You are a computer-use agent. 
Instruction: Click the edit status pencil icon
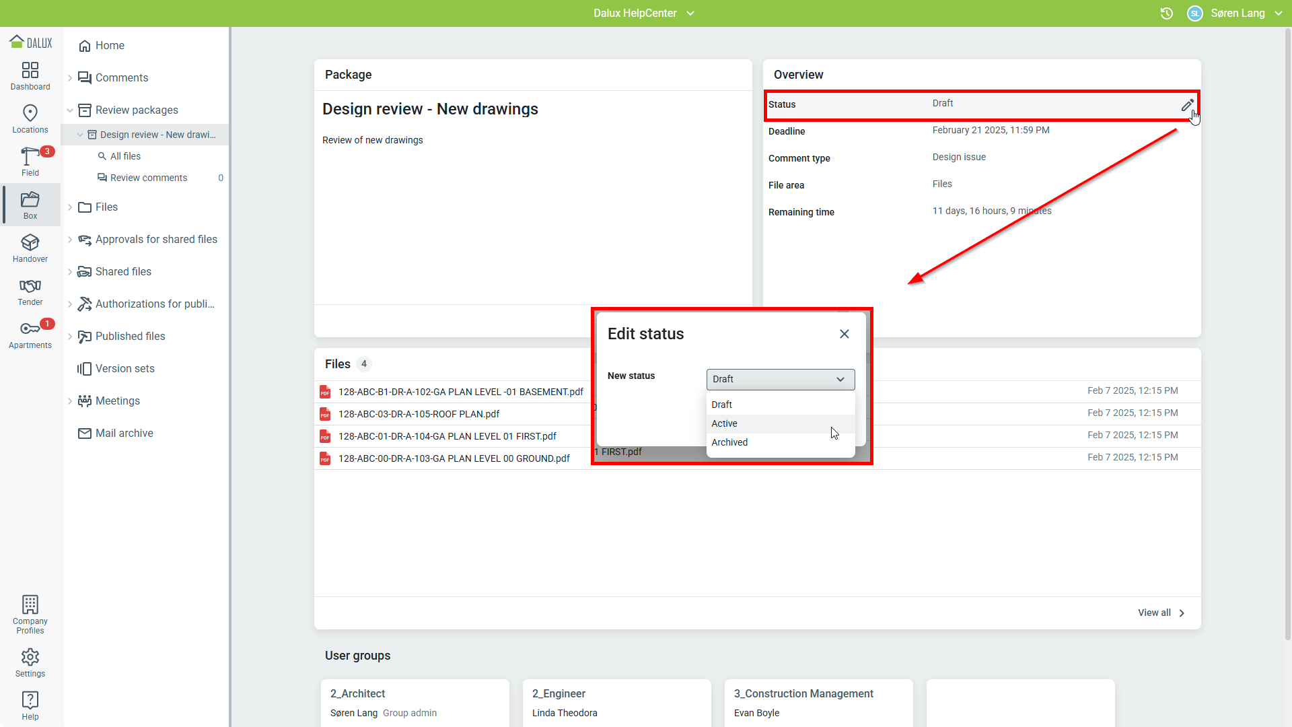pos(1187,105)
